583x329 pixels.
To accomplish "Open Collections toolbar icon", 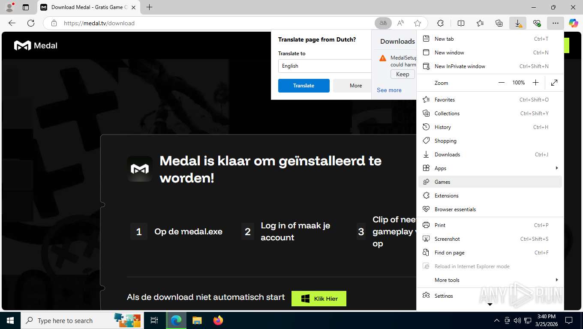I will tap(499, 23).
